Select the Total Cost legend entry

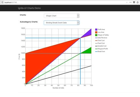(100, 40)
